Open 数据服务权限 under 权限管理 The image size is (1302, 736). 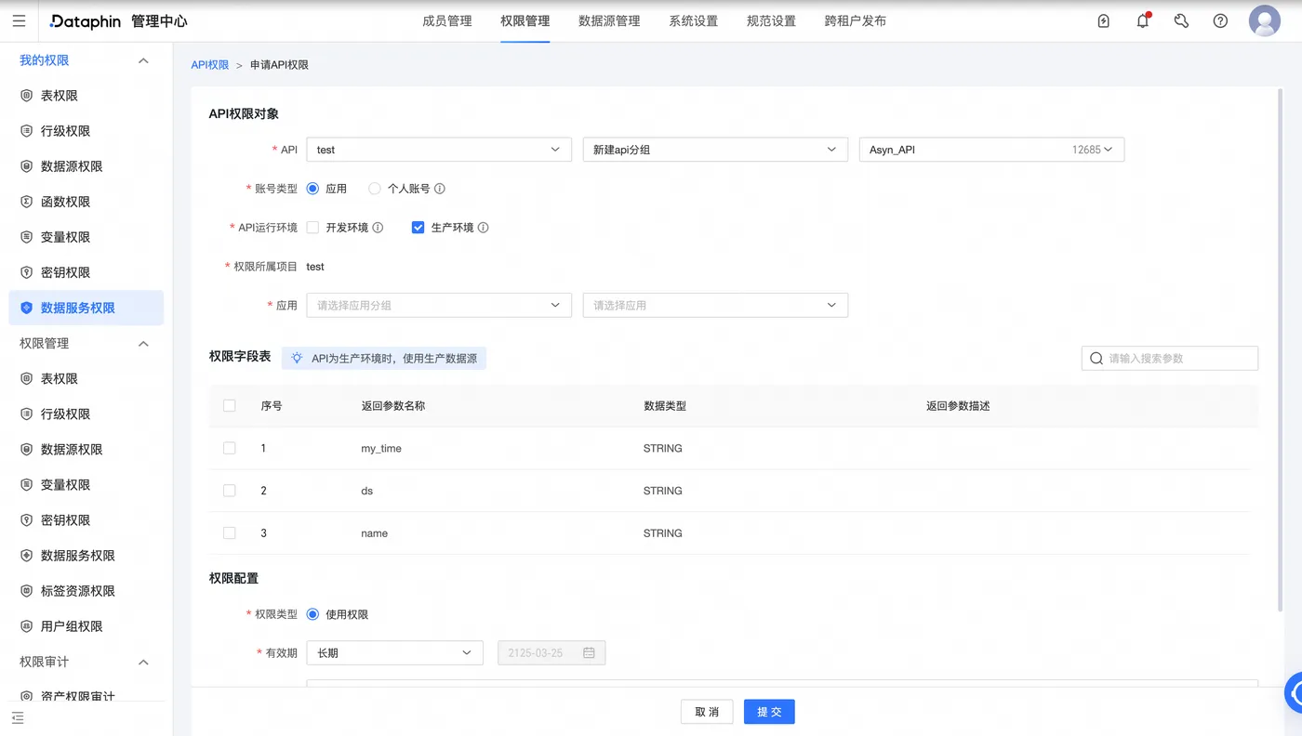point(86,556)
